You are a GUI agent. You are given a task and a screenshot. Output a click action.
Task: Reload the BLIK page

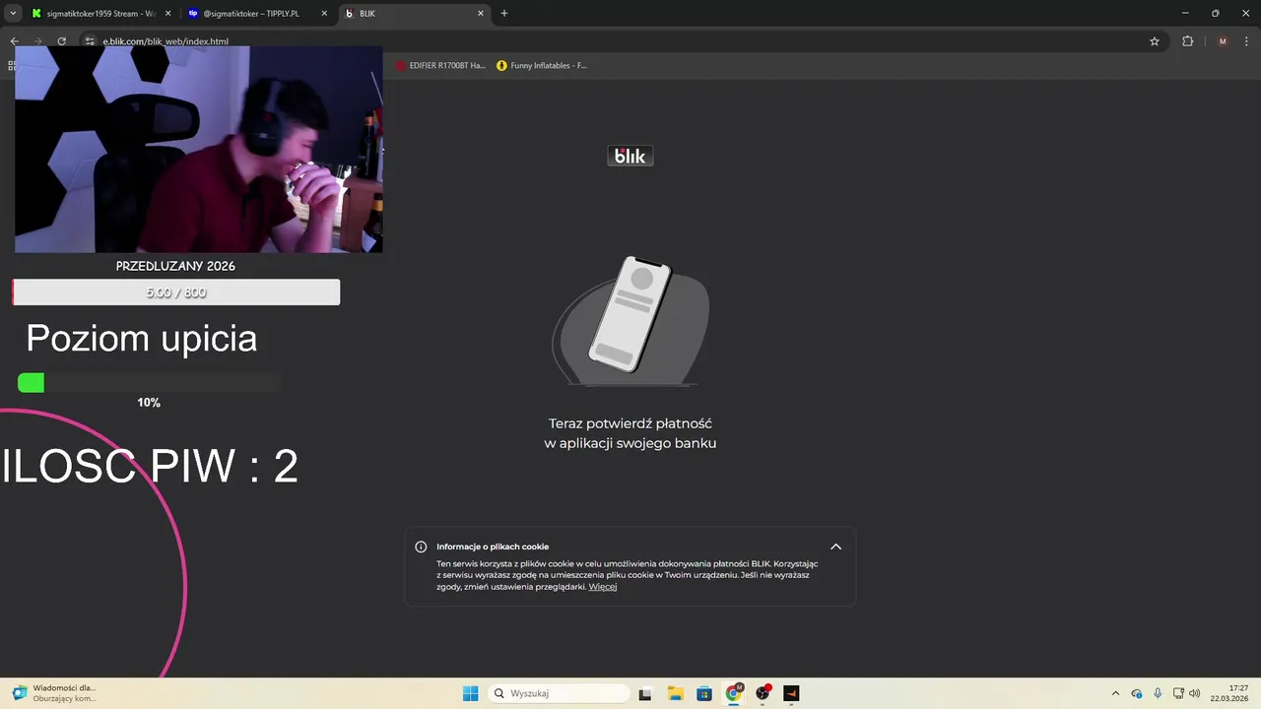tap(61, 41)
